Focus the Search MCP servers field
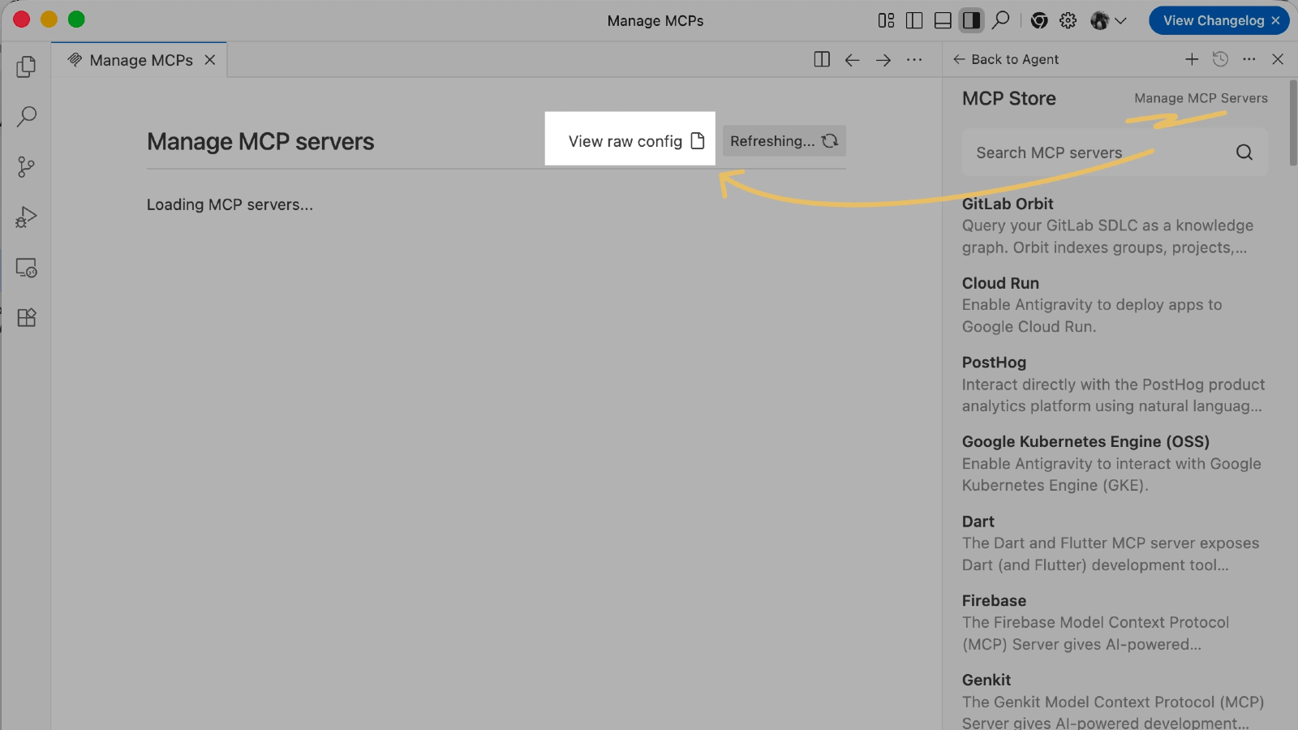 tap(1115, 152)
